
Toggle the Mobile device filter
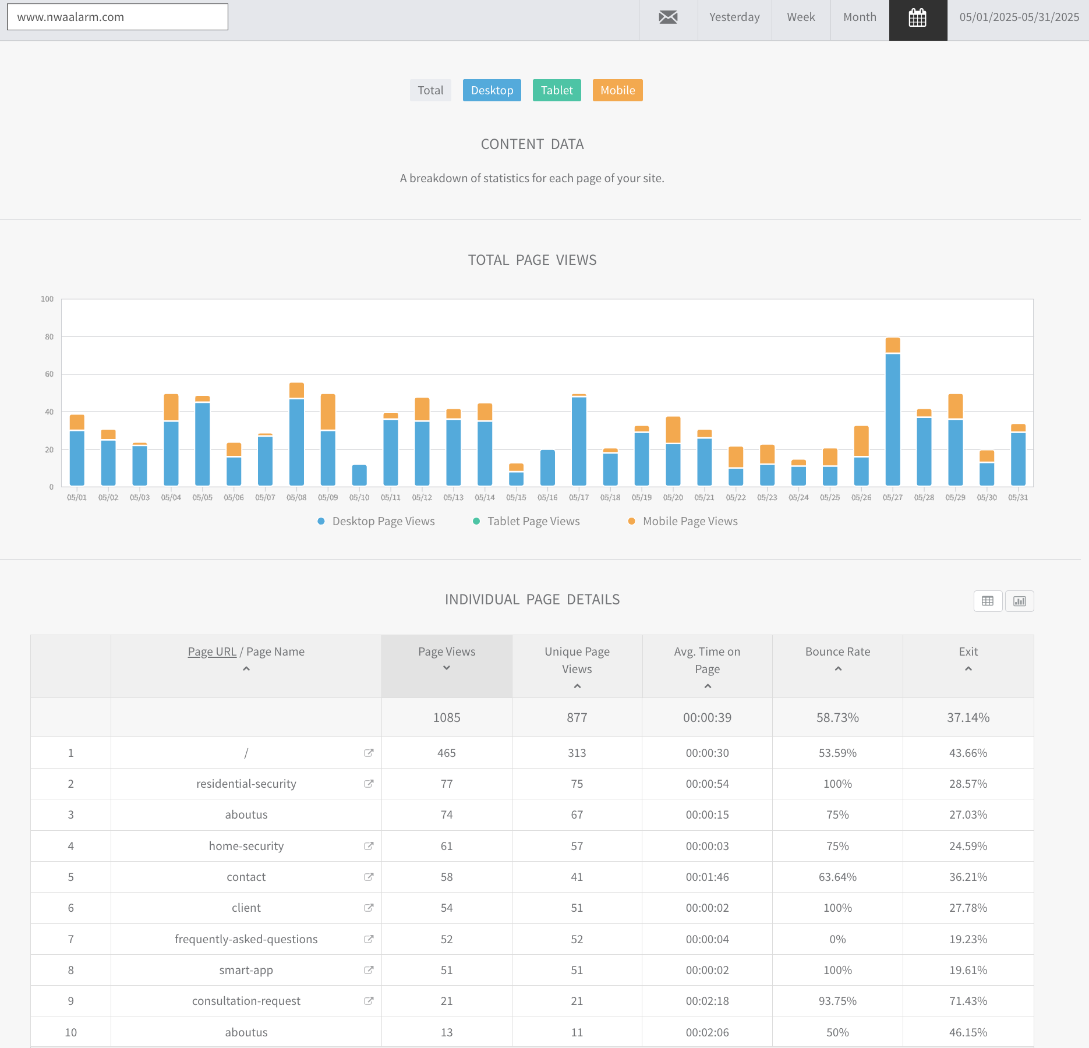point(617,90)
